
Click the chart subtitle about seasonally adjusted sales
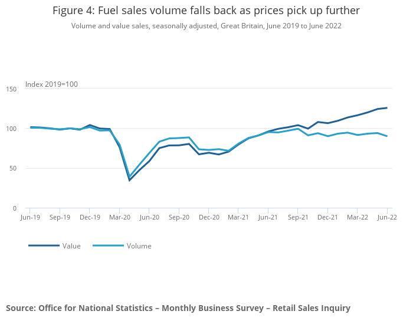click(206, 26)
